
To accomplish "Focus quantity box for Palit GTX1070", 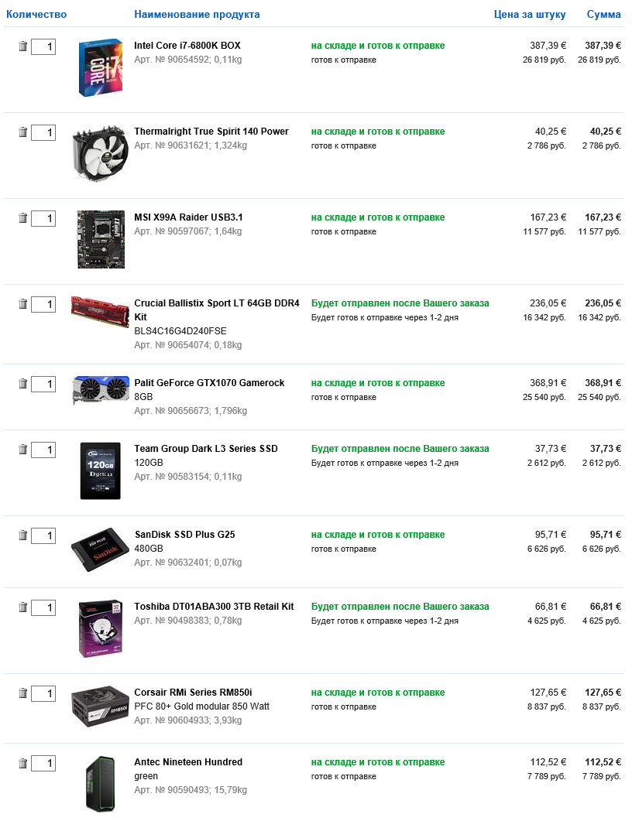I will (43, 384).
